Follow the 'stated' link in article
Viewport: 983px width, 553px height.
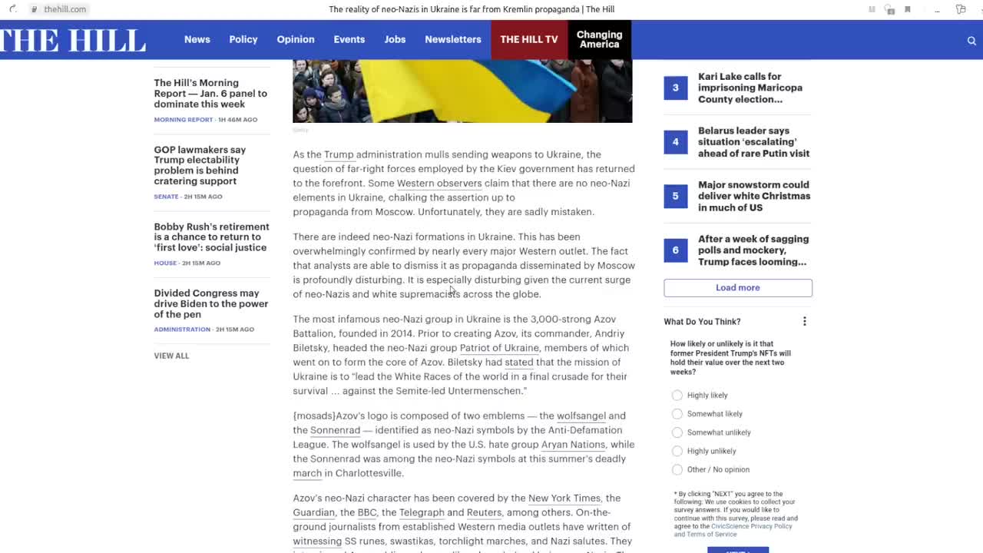519,363
